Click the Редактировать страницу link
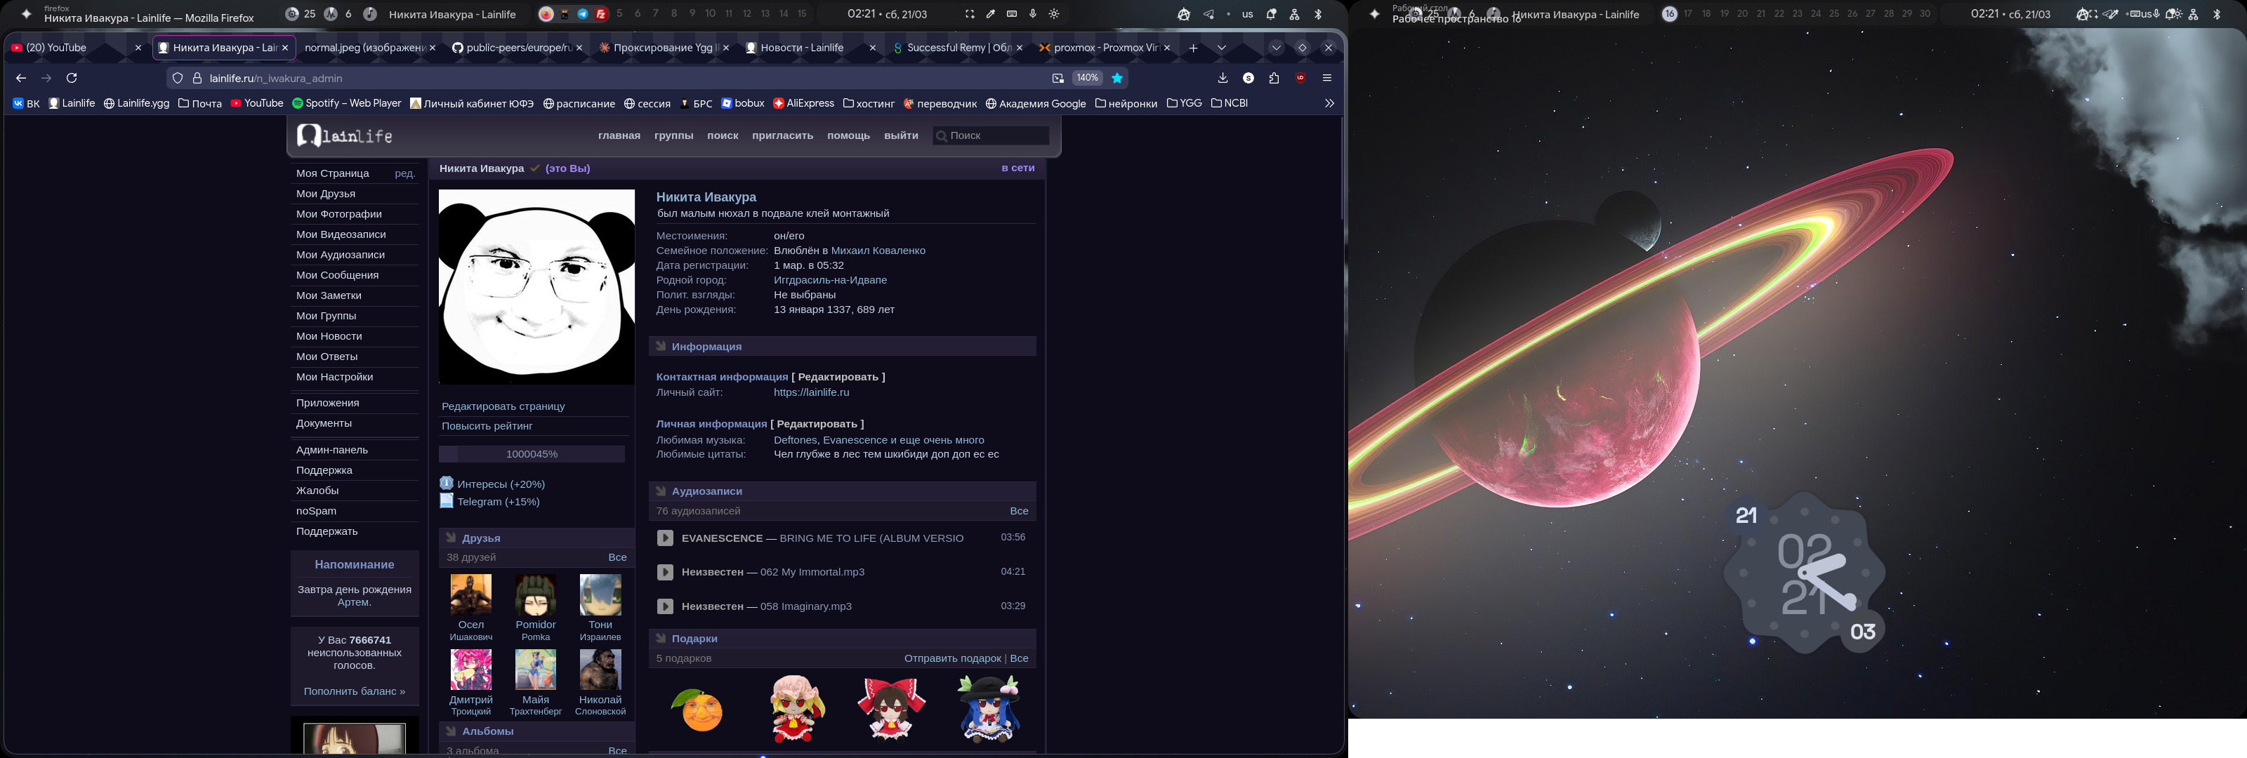This screenshot has height=758, width=2247. click(x=503, y=406)
